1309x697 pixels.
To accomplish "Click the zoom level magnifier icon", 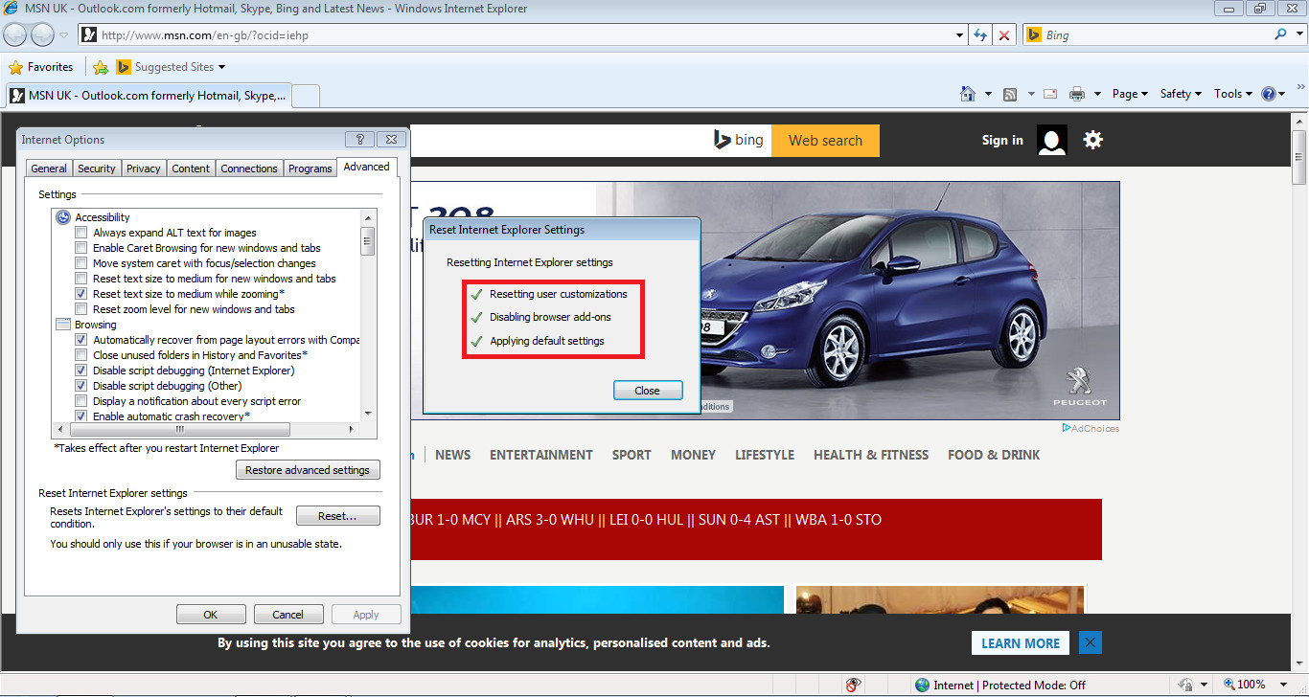I will click(1229, 685).
